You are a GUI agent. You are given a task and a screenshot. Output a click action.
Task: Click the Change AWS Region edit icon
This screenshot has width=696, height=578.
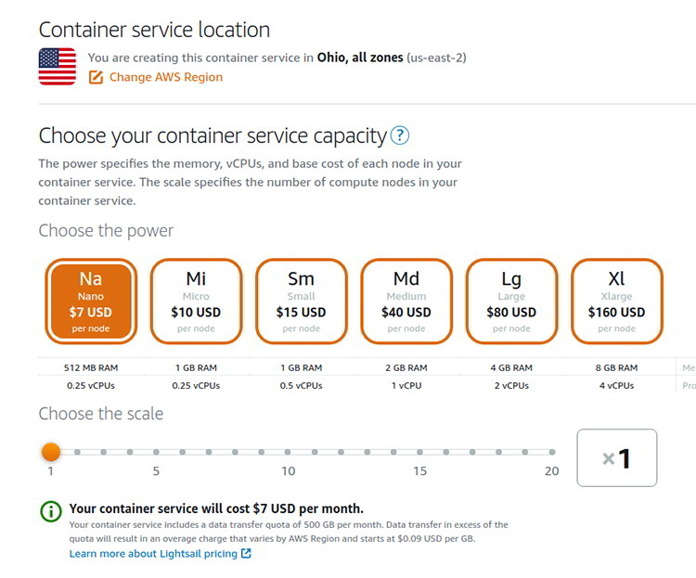coord(96,77)
